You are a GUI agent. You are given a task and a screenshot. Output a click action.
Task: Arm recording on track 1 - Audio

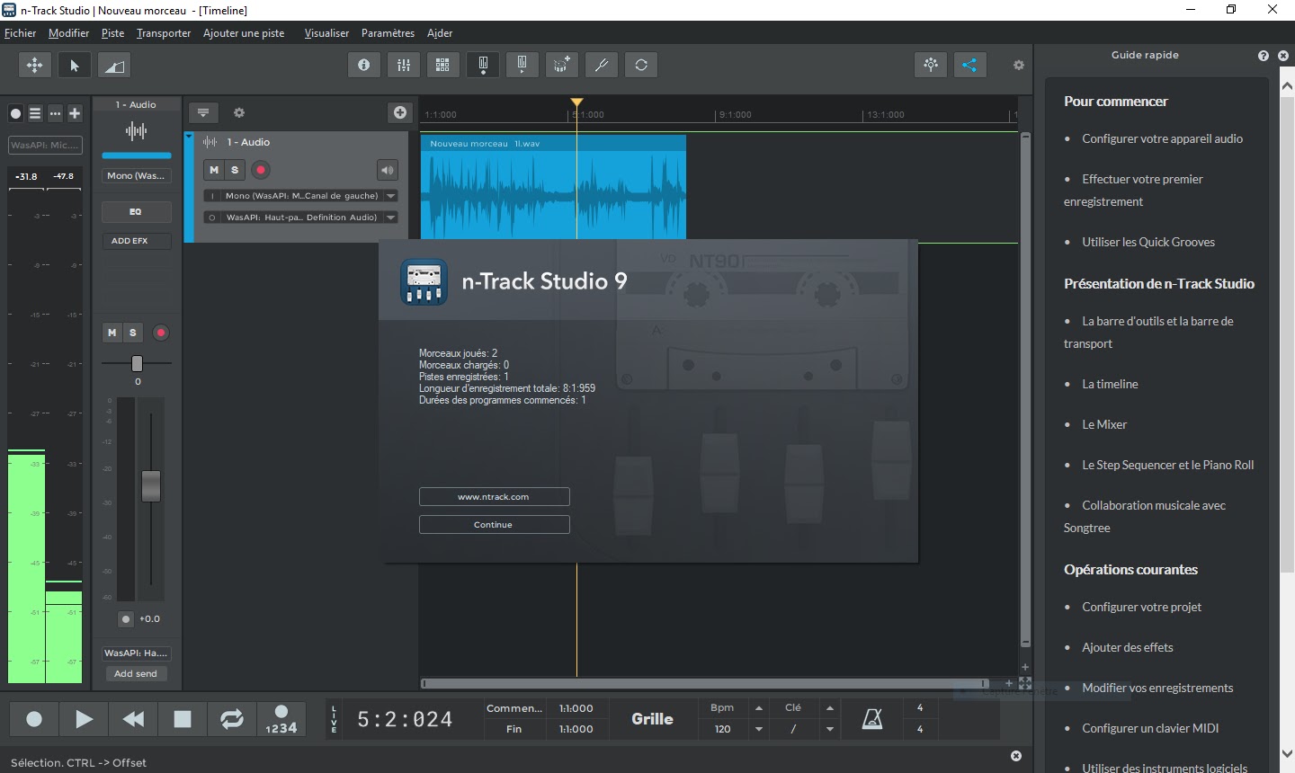(261, 170)
